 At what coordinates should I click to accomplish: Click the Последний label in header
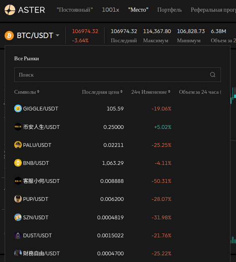(124, 41)
